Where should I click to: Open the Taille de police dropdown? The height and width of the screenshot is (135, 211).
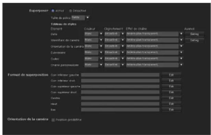[81, 18]
